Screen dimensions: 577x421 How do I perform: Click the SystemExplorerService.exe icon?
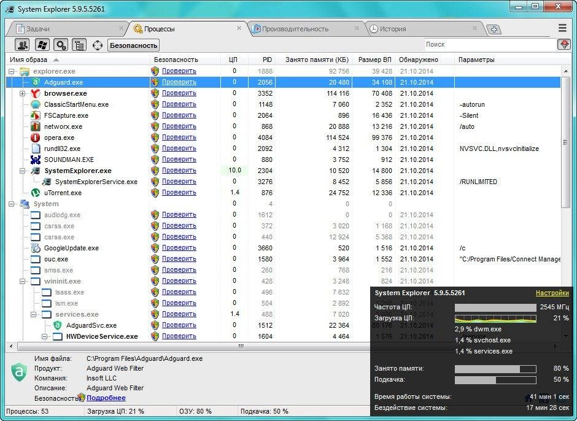click(x=47, y=182)
